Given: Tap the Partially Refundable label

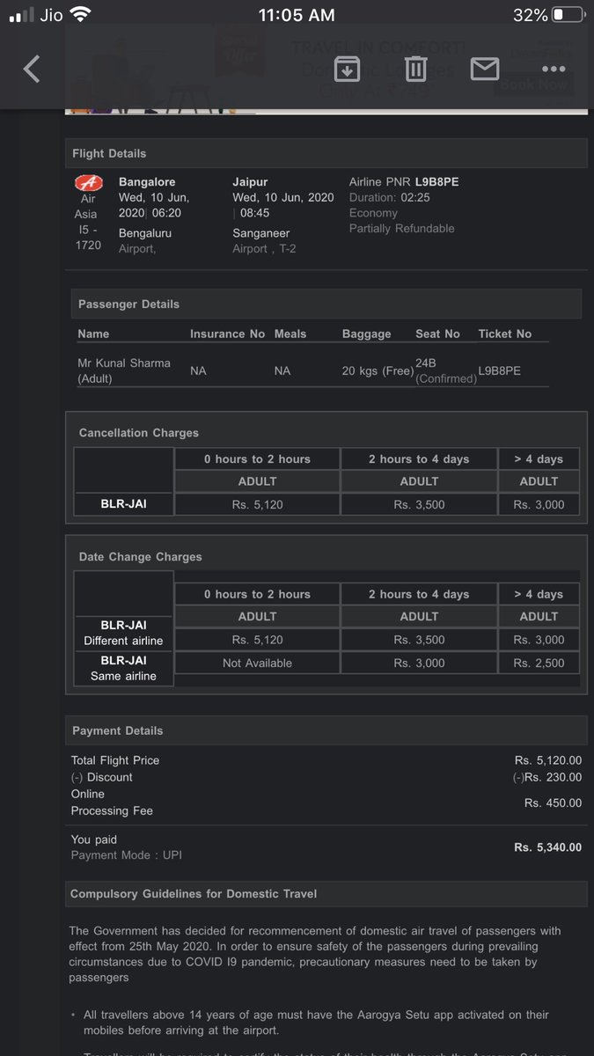Looking at the screenshot, I should point(402,228).
